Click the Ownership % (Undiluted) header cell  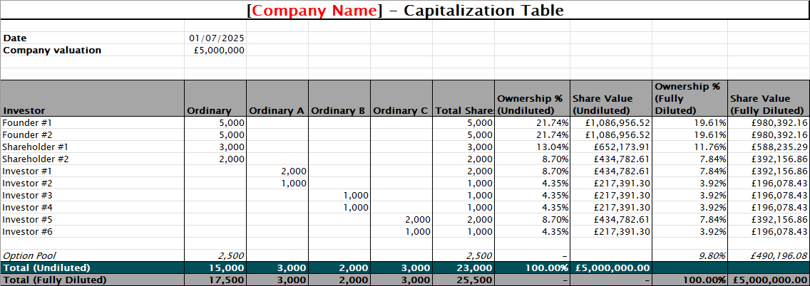coord(531,104)
